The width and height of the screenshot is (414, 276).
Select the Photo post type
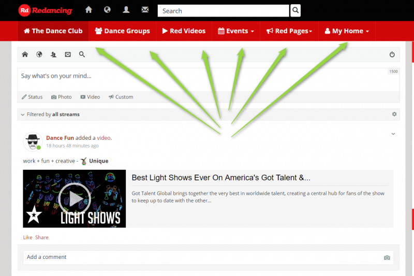pos(61,97)
